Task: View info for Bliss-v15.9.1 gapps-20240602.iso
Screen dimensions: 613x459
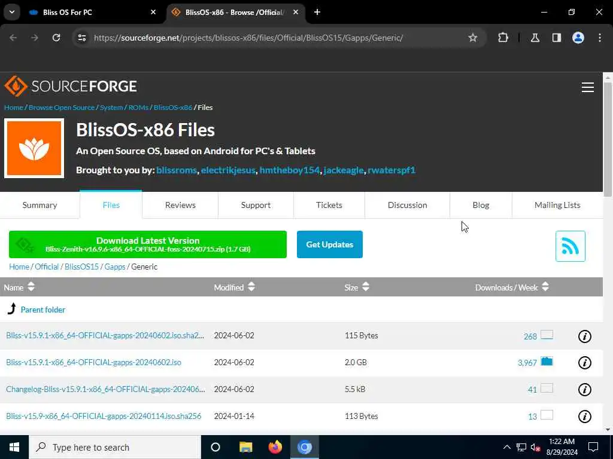Action: coord(585,363)
